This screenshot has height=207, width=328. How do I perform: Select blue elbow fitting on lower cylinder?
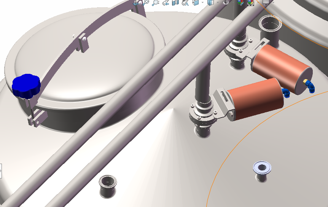[286, 92]
